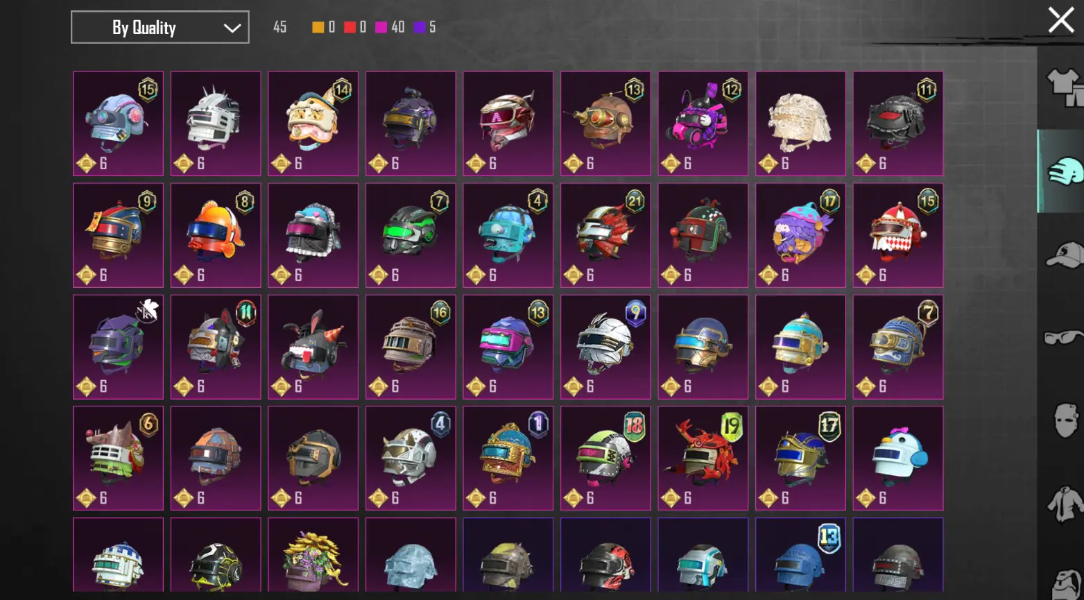Open the outfit shirt category icon
Image resolution: width=1084 pixels, height=600 pixels.
click(1065, 87)
